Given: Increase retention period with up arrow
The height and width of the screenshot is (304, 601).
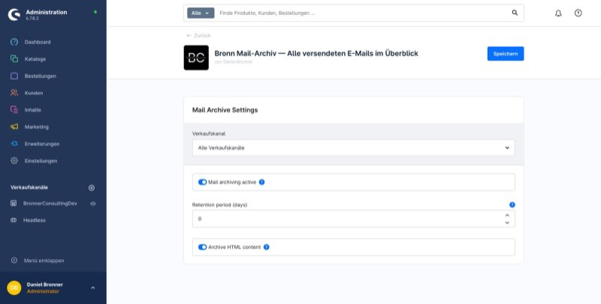Looking at the screenshot, I should (507, 215).
